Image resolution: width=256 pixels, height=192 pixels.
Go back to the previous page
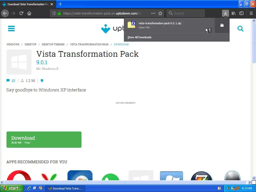5,13
